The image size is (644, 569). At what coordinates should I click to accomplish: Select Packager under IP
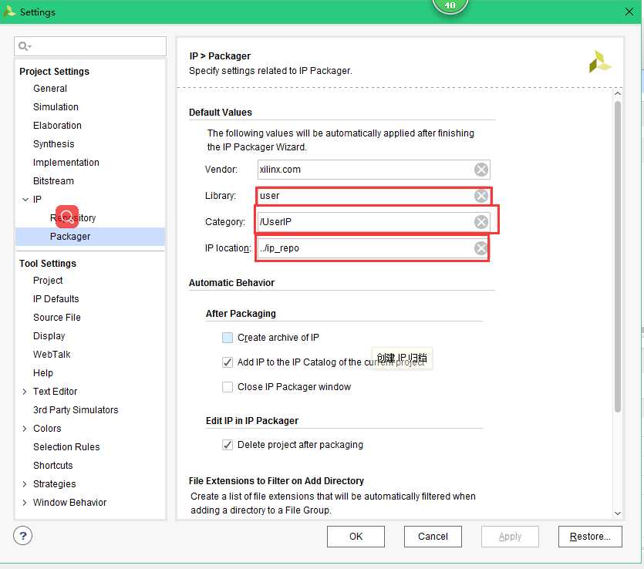70,237
